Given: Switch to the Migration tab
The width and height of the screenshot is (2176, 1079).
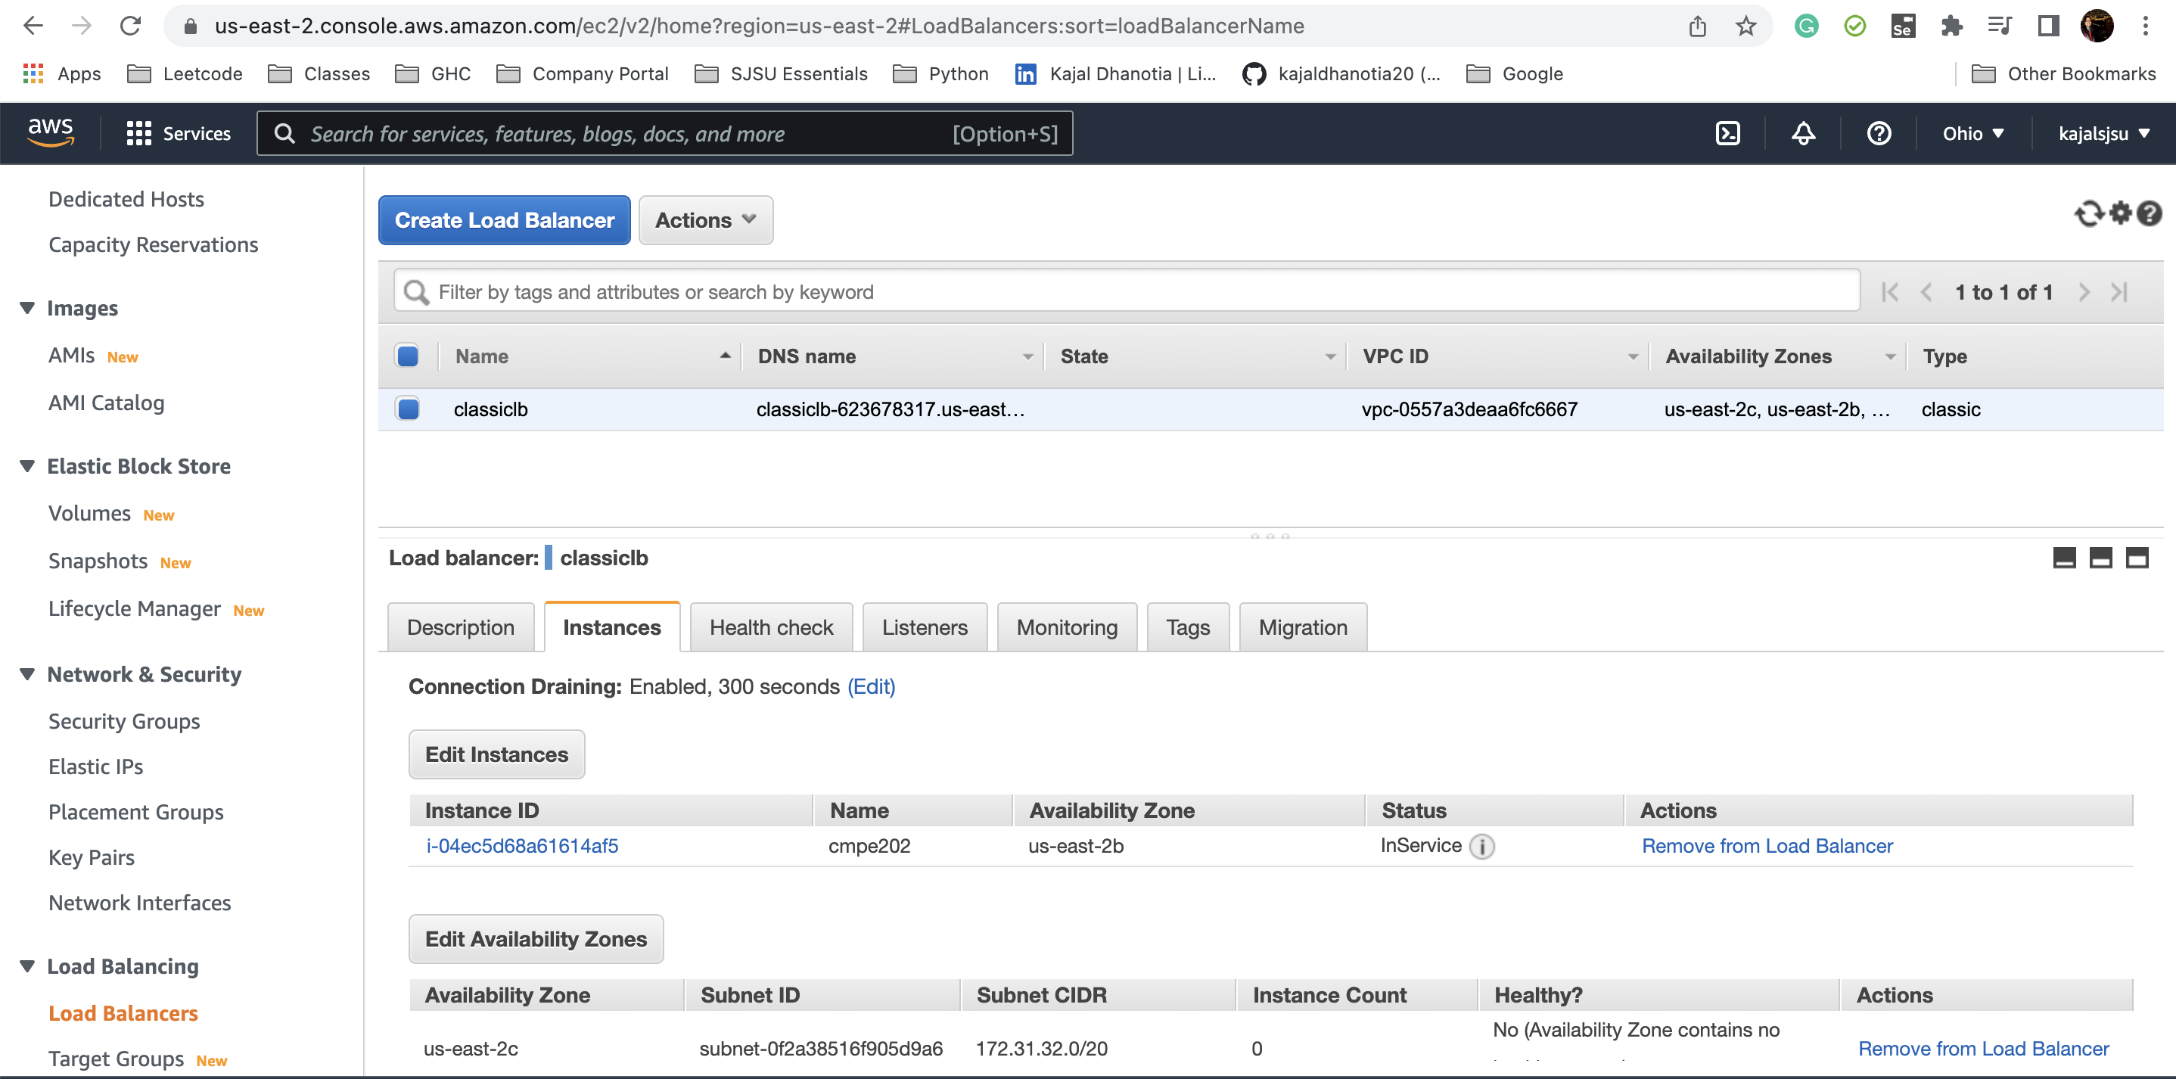Looking at the screenshot, I should [1303, 626].
